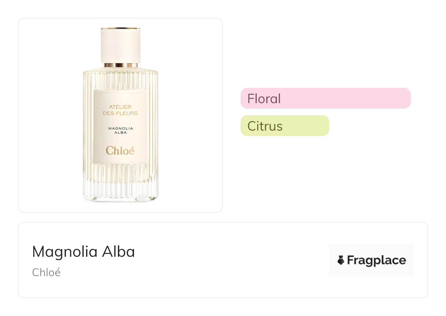Click ribbed glass right of the label
This screenshot has height=316, width=446.
coord(152,124)
